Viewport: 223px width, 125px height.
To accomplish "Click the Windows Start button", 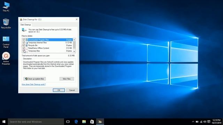I will click(x=4, y=122).
